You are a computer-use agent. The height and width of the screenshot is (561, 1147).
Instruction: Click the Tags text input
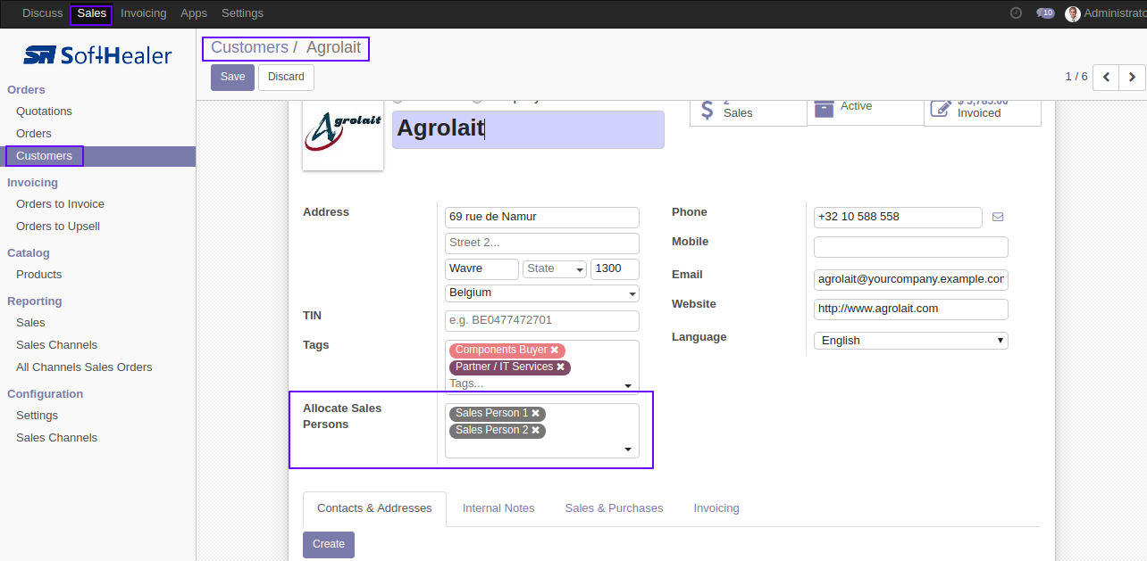pos(533,384)
